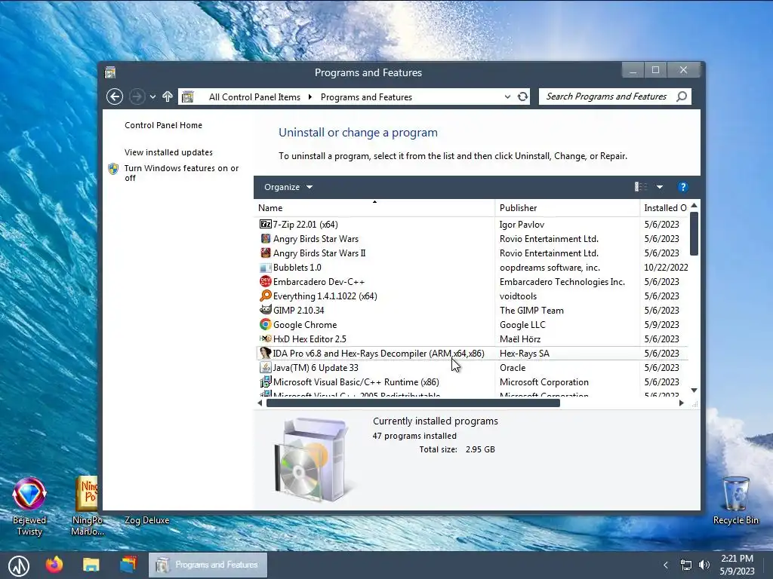The width and height of the screenshot is (773, 579).
Task: Open the NingPo MahJong desktop shortcut
Action: [88, 507]
